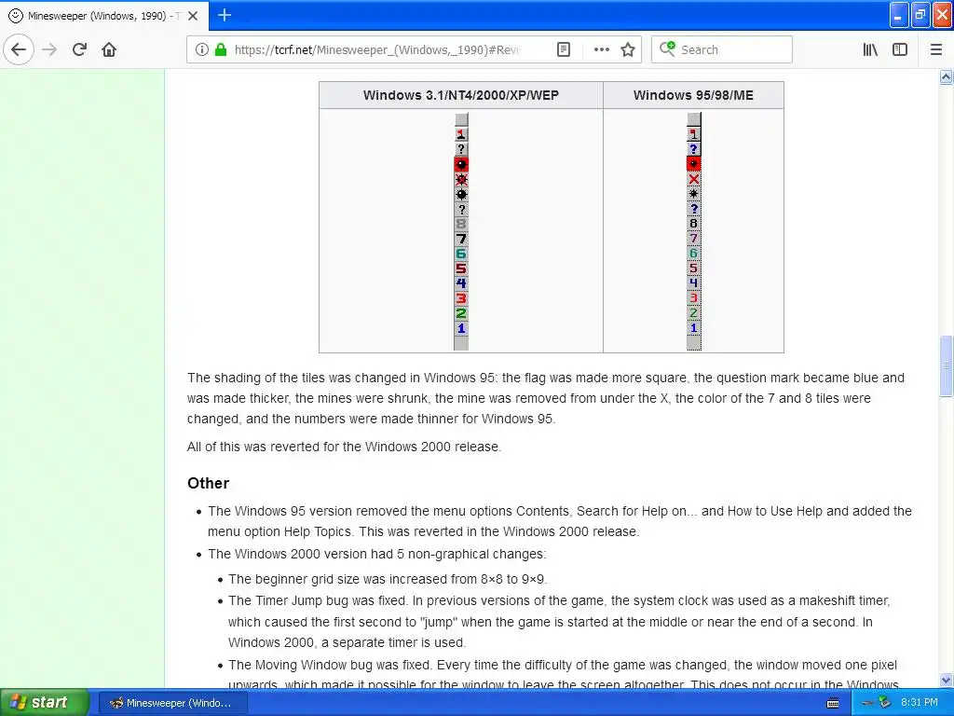Click the Timer Jump bug bullet

(559, 622)
